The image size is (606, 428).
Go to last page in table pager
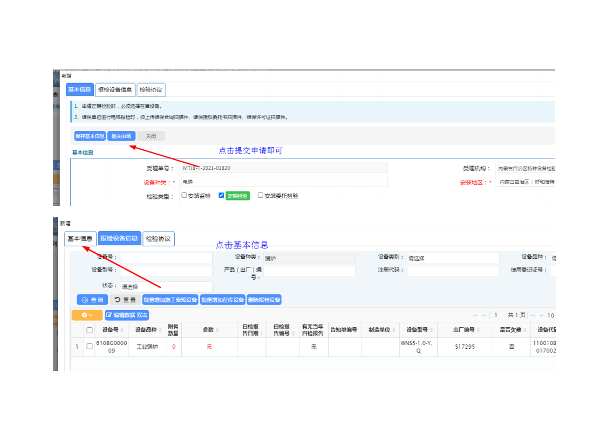[542, 315]
